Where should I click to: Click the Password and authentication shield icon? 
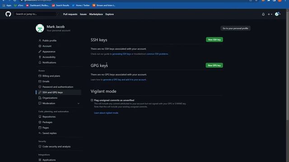(40, 87)
